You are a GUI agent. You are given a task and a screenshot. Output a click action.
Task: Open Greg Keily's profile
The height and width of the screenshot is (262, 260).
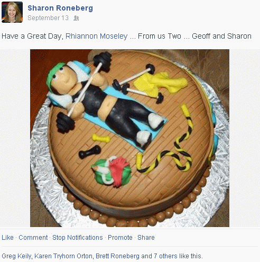pos(16,256)
